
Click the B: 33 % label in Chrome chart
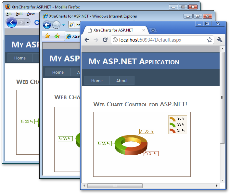pos(104,144)
